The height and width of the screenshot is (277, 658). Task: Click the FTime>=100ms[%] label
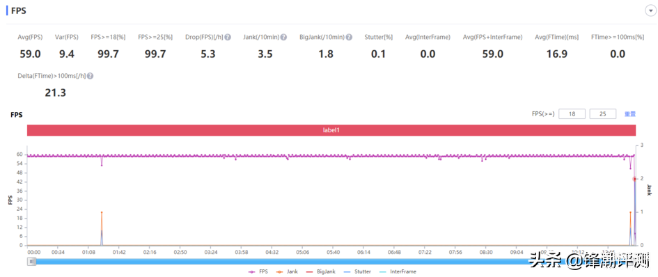click(618, 38)
